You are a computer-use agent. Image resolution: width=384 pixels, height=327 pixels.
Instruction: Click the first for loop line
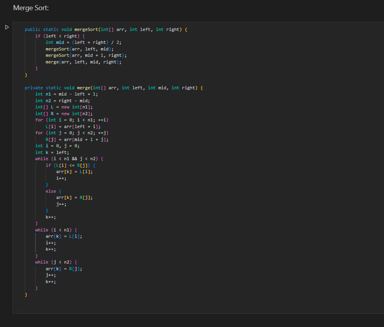73,119
